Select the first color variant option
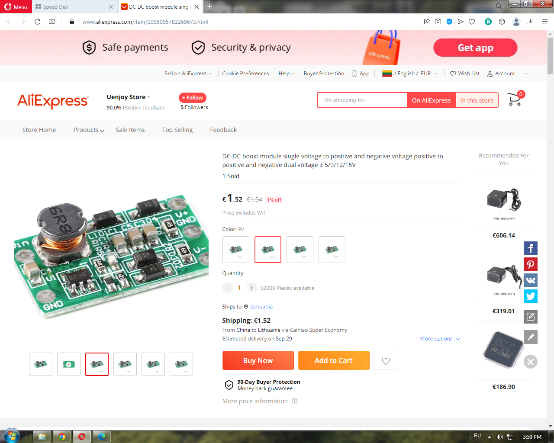Screen dimensions: 554x443 pyautogui.click(x=236, y=250)
